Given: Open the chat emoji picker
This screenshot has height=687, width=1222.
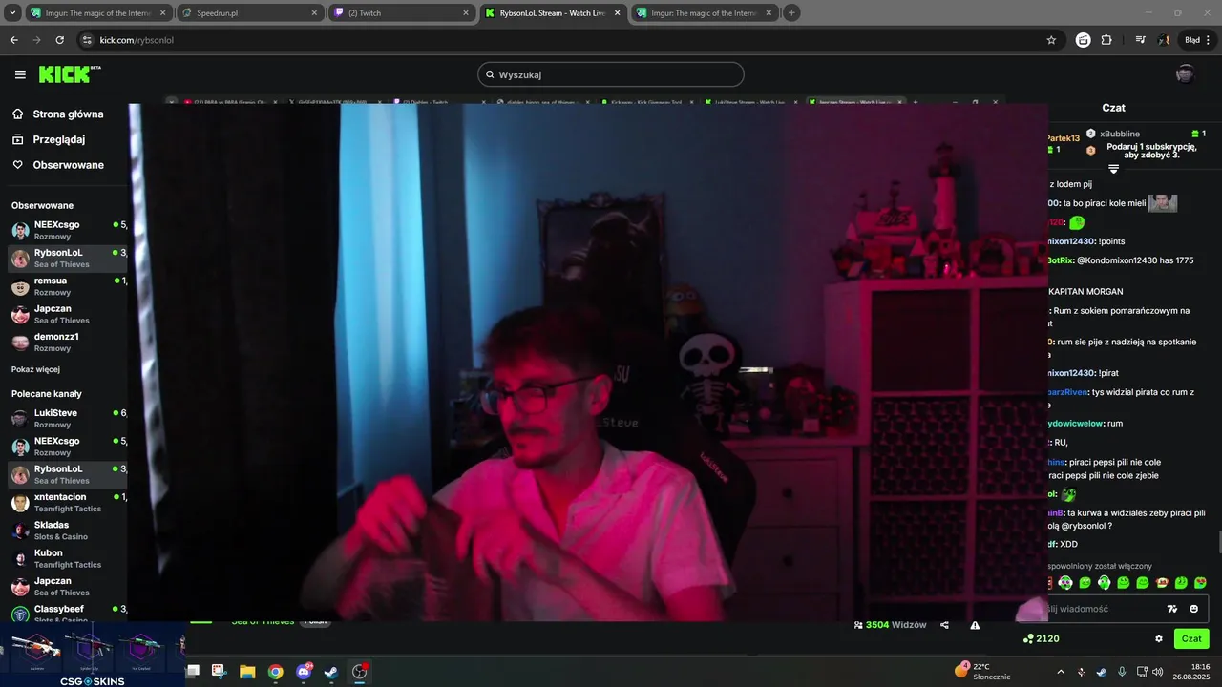Looking at the screenshot, I should (x=1193, y=609).
